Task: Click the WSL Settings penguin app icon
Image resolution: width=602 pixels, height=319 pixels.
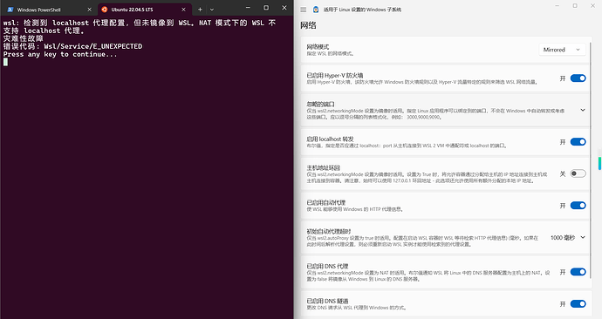Action: point(316,10)
